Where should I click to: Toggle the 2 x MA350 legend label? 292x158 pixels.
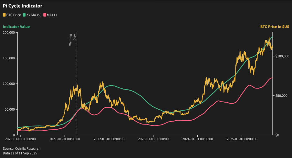click(x=34, y=15)
